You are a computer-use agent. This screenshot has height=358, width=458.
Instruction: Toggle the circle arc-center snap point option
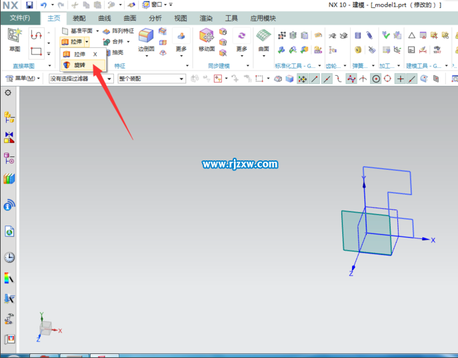[376, 79]
